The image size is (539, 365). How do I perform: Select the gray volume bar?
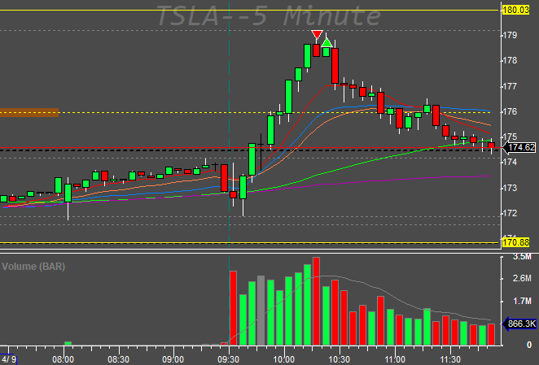pos(261,311)
